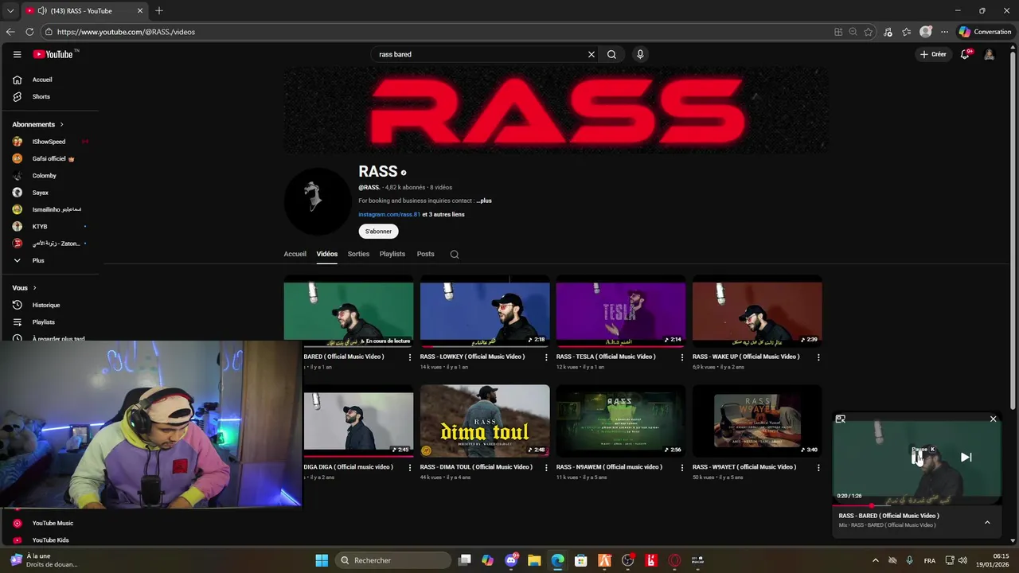The image size is (1019, 573).
Task: Open the Posts tab
Action: 426,254
